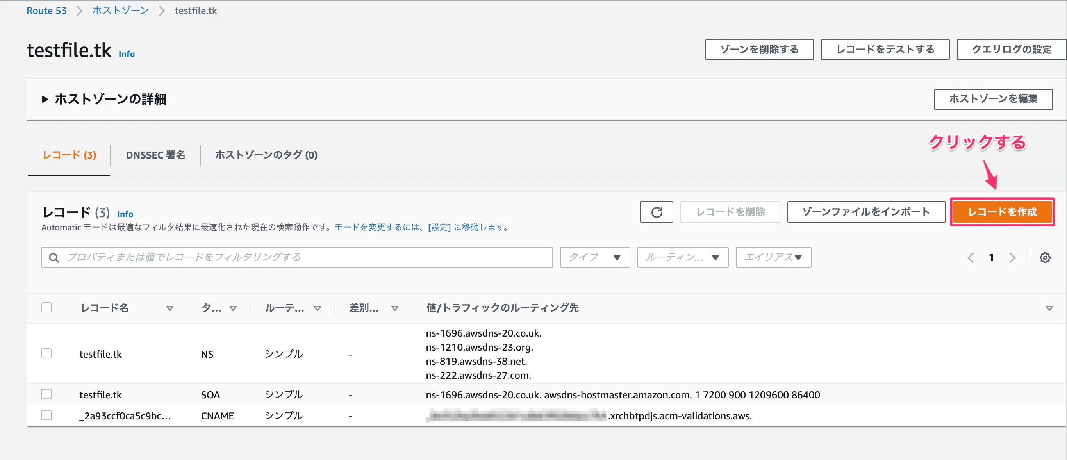
Task: Click ゾーンを削除する button
Action: 759,50
